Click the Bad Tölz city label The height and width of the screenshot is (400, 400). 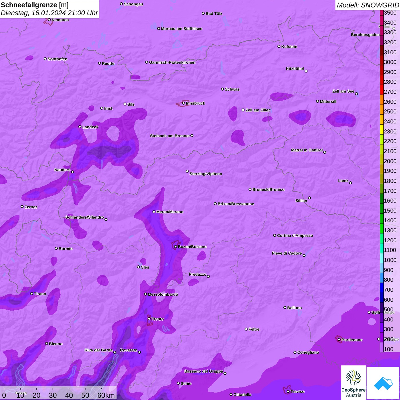click(x=214, y=13)
